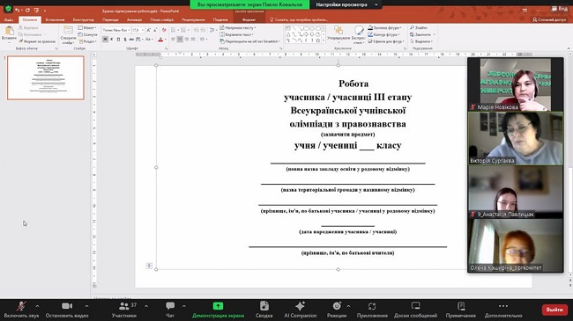The width and height of the screenshot is (573, 321).
Task: Switch to the Конструктор ribbon tab
Action: [84, 19]
